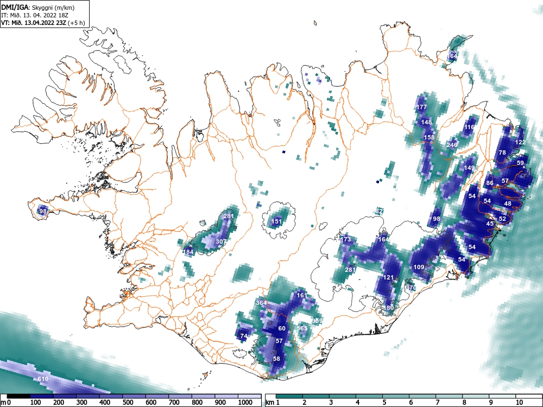
Task: Click the '82' visibility value
Action: coord(379,211)
